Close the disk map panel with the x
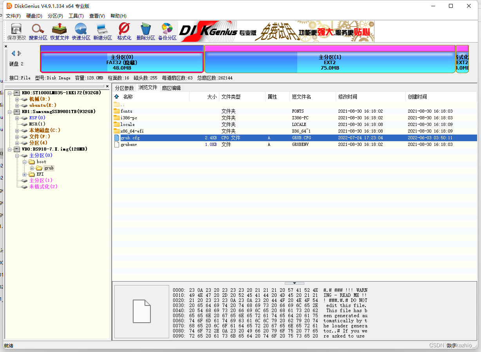481x352 pixels. tap(6, 47)
